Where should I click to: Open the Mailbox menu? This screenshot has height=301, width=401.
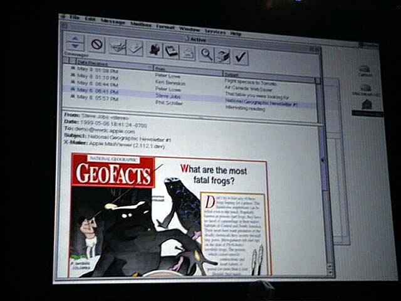coord(140,24)
